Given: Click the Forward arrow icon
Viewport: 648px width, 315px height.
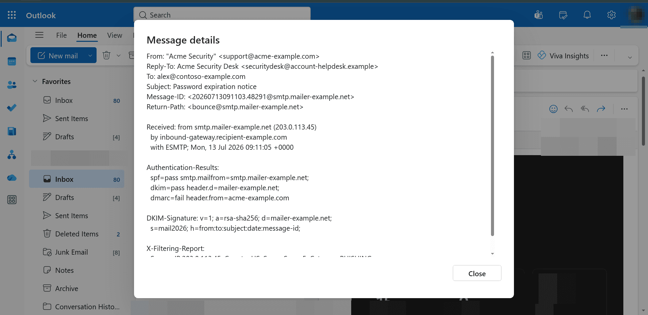Looking at the screenshot, I should click(x=601, y=109).
